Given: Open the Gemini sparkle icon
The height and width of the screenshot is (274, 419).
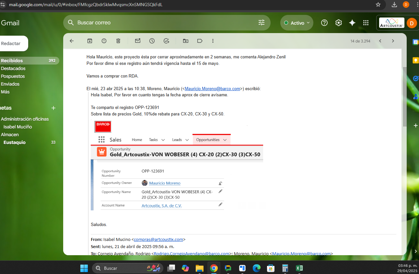Looking at the screenshot, I should [x=352, y=23].
